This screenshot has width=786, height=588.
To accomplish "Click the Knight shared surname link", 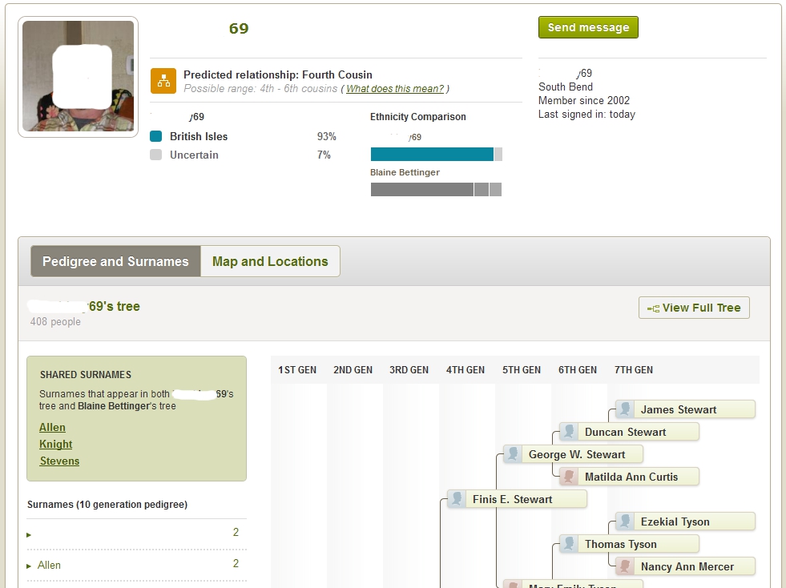I will (x=55, y=444).
